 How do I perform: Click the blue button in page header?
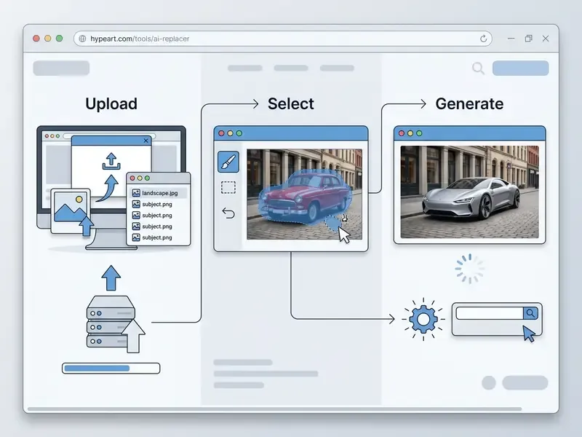pos(520,68)
